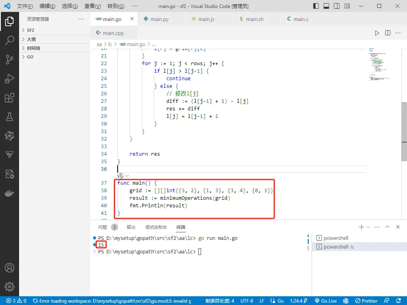Open the 转到(G) menu

click(116, 6)
